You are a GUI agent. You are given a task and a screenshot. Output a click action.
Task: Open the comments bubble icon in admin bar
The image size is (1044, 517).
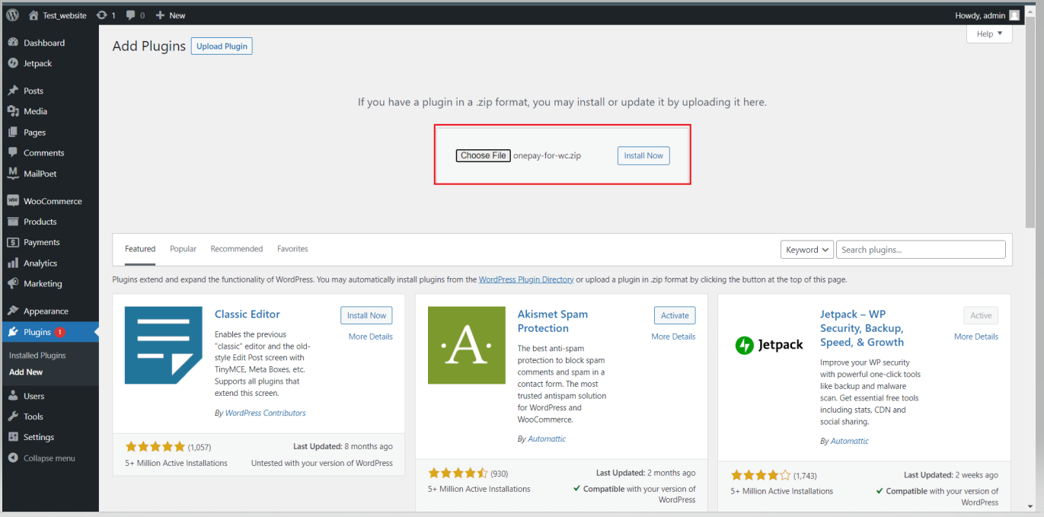131,15
